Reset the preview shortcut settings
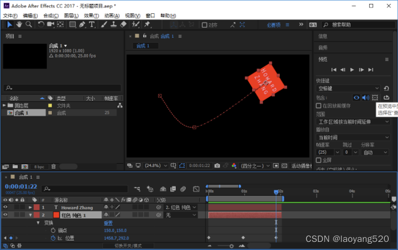Image resolution: width=398 pixels, height=250 pixels. [386, 88]
